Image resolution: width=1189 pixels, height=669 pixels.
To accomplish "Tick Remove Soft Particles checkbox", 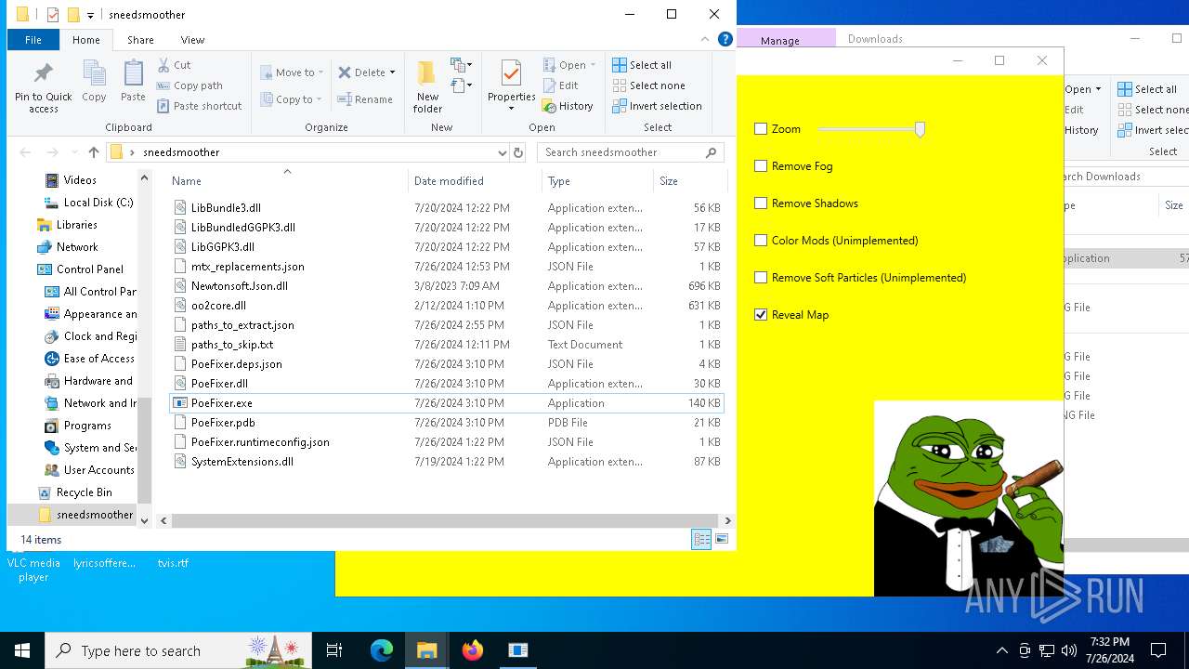I will [761, 278].
